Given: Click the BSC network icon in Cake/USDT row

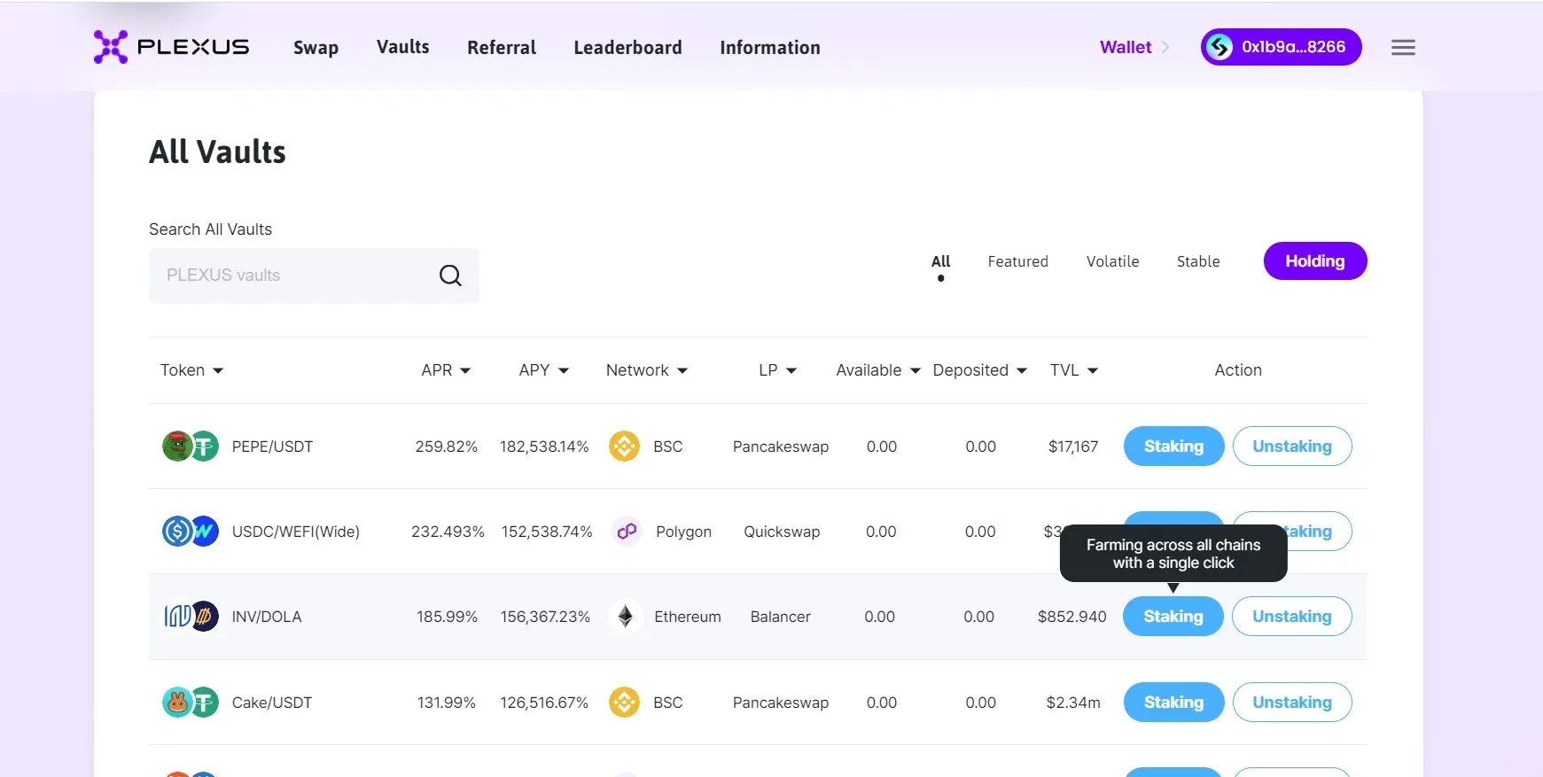Looking at the screenshot, I should (x=624, y=703).
